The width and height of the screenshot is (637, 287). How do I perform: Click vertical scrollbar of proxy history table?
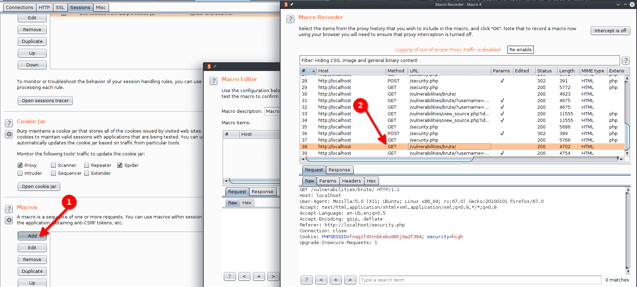pos(627,137)
